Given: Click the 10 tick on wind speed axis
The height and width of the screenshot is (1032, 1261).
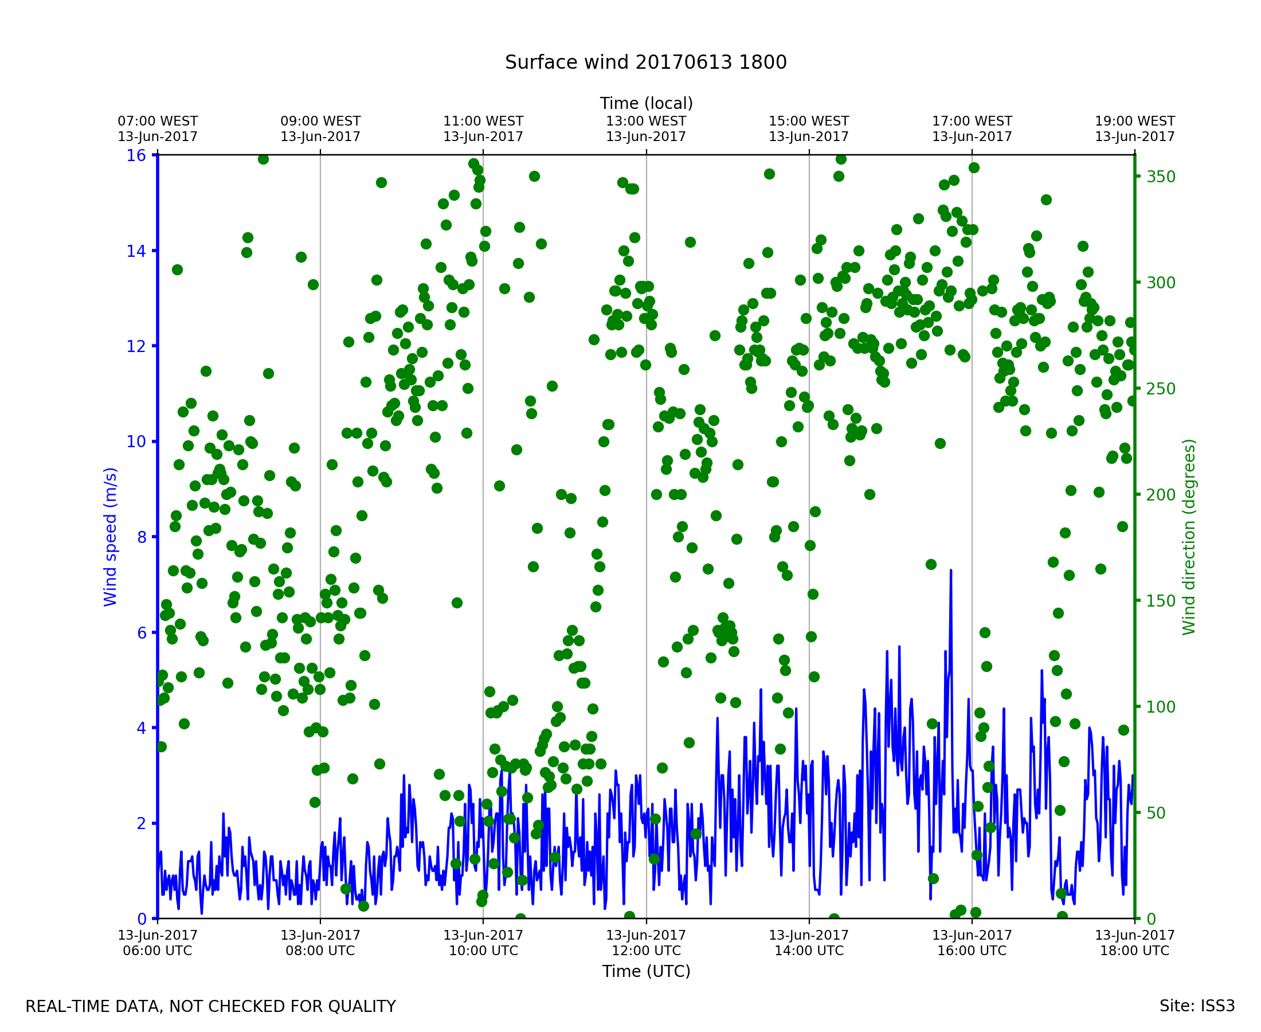Looking at the screenshot, I should point(136,441).
